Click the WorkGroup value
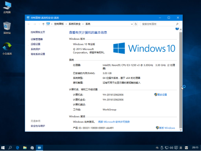This screenshot has height=151, width=201. pyautogui.click(x=109, y=110)
